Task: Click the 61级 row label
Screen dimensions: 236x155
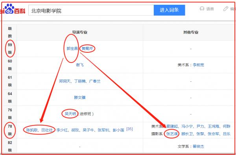Action: [10, 81]
